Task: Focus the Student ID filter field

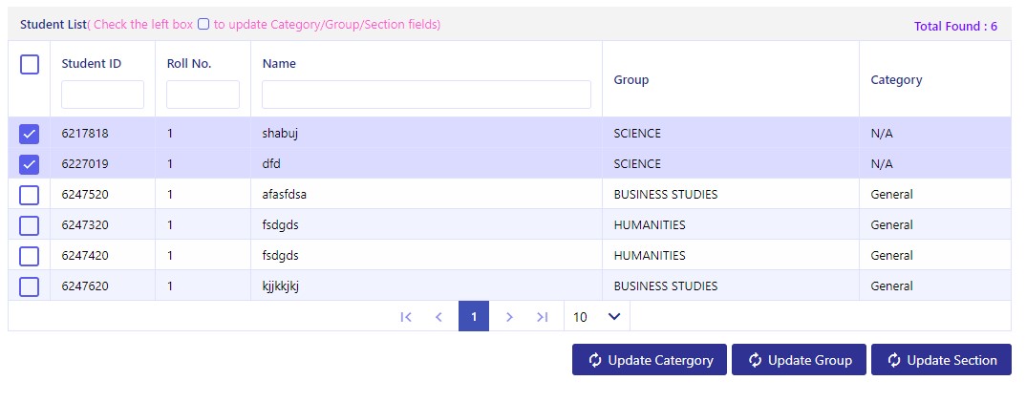Action: pos(103,95)
